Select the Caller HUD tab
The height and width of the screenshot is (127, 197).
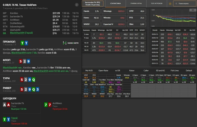point(146,71)
